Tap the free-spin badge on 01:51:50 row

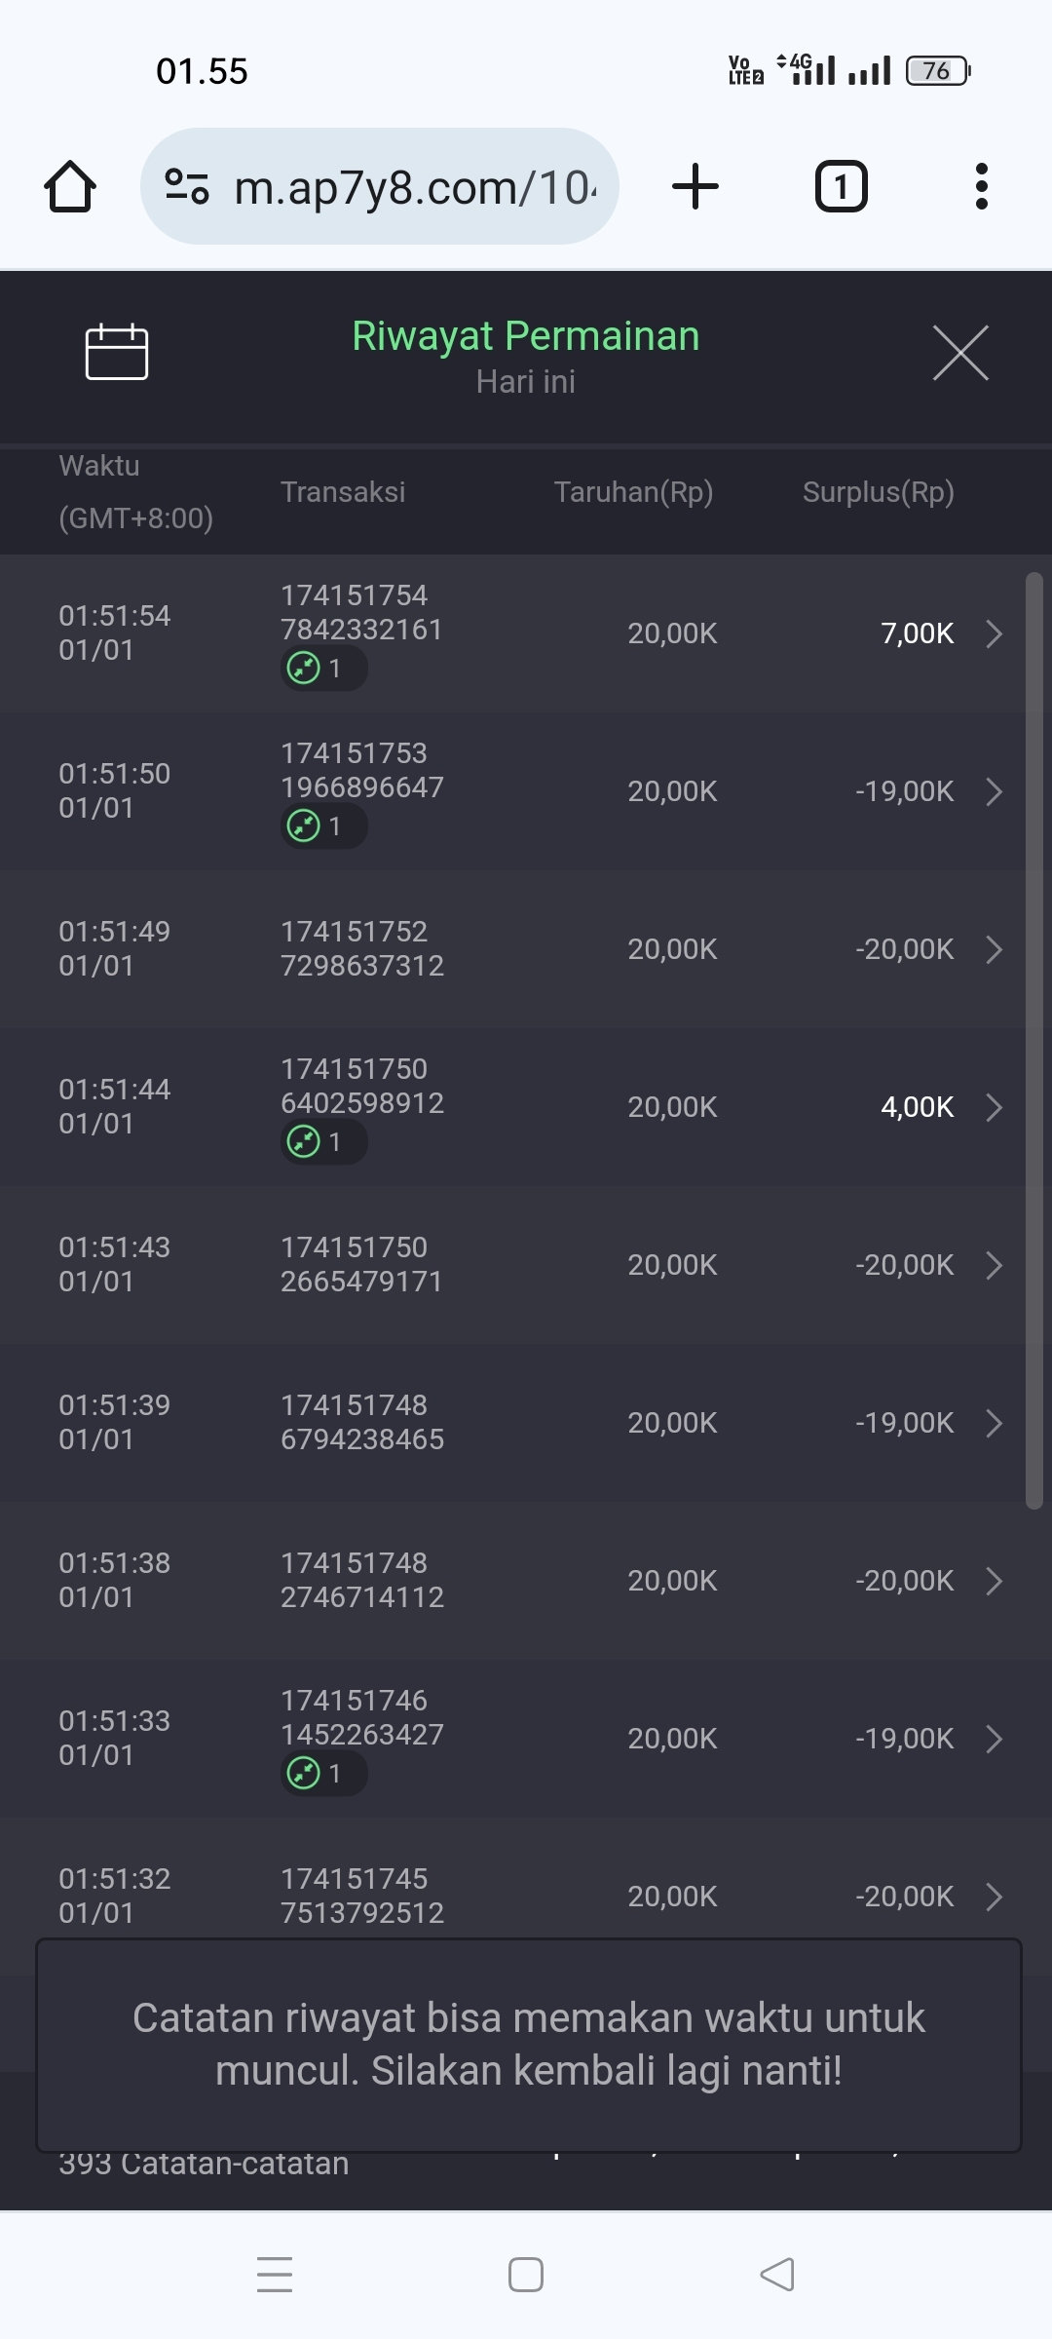[322, 826]
